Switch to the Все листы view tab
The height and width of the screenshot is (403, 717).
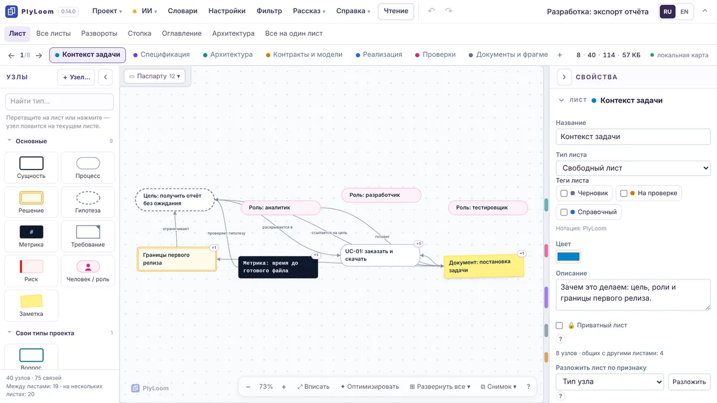tap(53, 33)
